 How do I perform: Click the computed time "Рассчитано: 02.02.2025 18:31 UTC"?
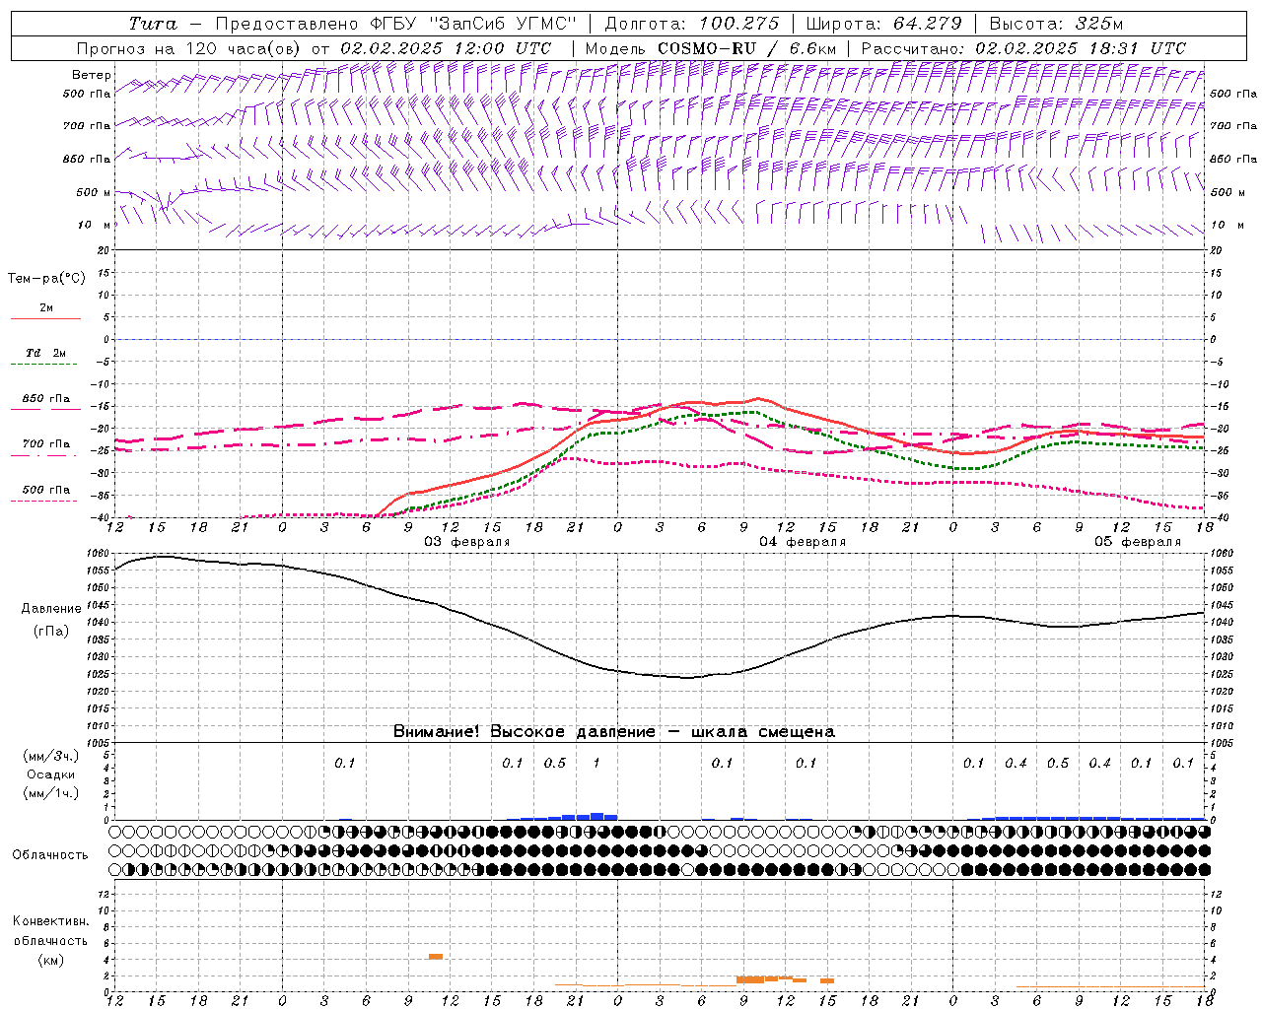click(1023, 48)
